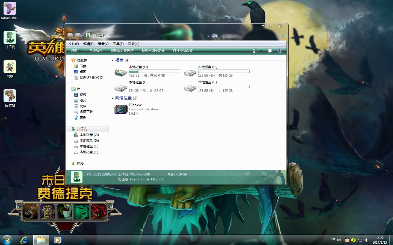Launch Internet Explorer from taskbar
This screenshot has width=393, height=245.
click(24, 240)
